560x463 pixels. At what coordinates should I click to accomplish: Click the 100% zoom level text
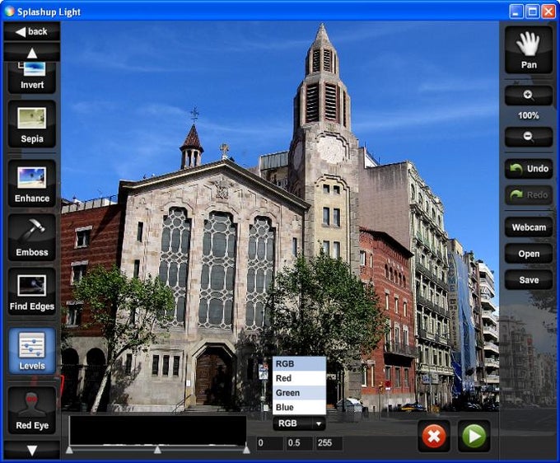[x=529, y=115]
